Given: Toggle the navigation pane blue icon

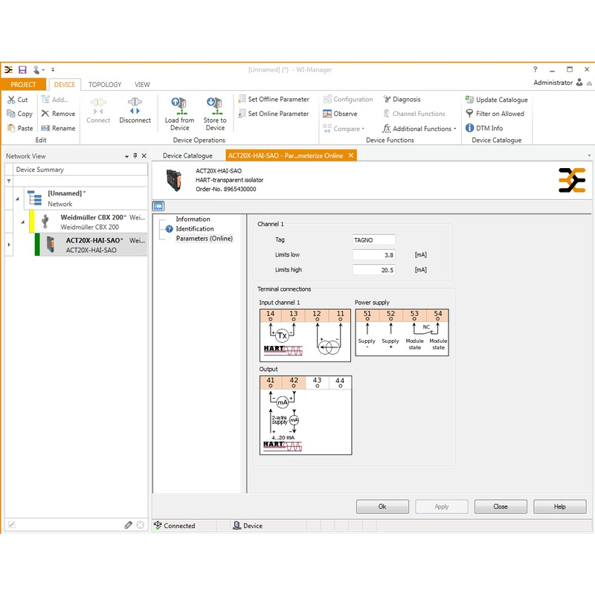Looking at the screenshot, I should click(158, 206).
